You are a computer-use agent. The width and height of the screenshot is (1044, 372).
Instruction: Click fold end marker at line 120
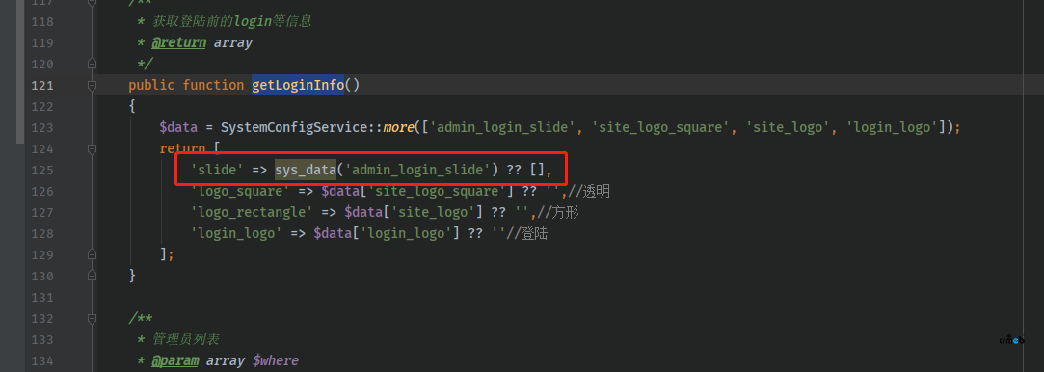point(92,64)
